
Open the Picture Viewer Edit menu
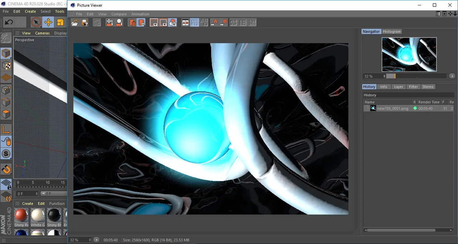coord(90,14)
